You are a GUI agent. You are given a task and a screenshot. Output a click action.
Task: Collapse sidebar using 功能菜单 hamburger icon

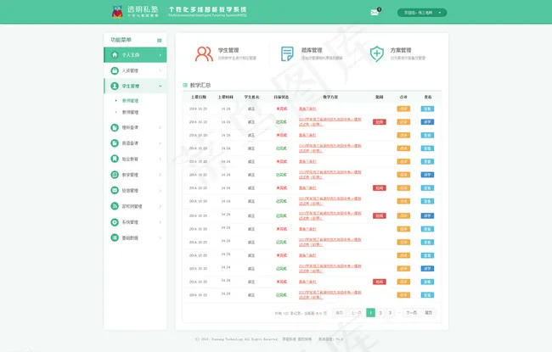point(159,40)
